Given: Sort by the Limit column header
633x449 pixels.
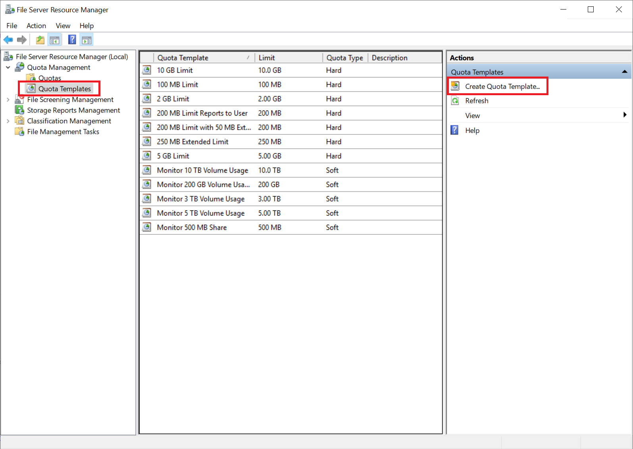Looking at the screenshot, I should [289, 58].
